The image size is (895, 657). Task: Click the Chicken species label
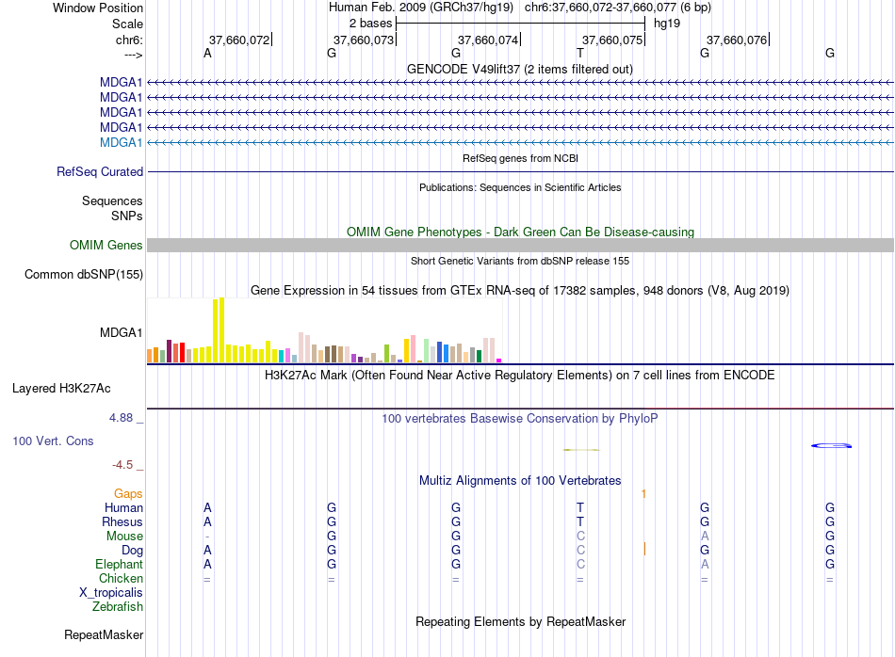tap(121, 578)
